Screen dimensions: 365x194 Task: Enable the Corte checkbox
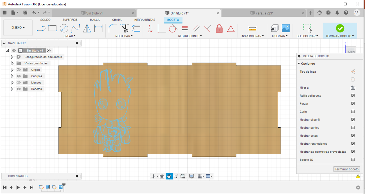[x=353, y=112]
